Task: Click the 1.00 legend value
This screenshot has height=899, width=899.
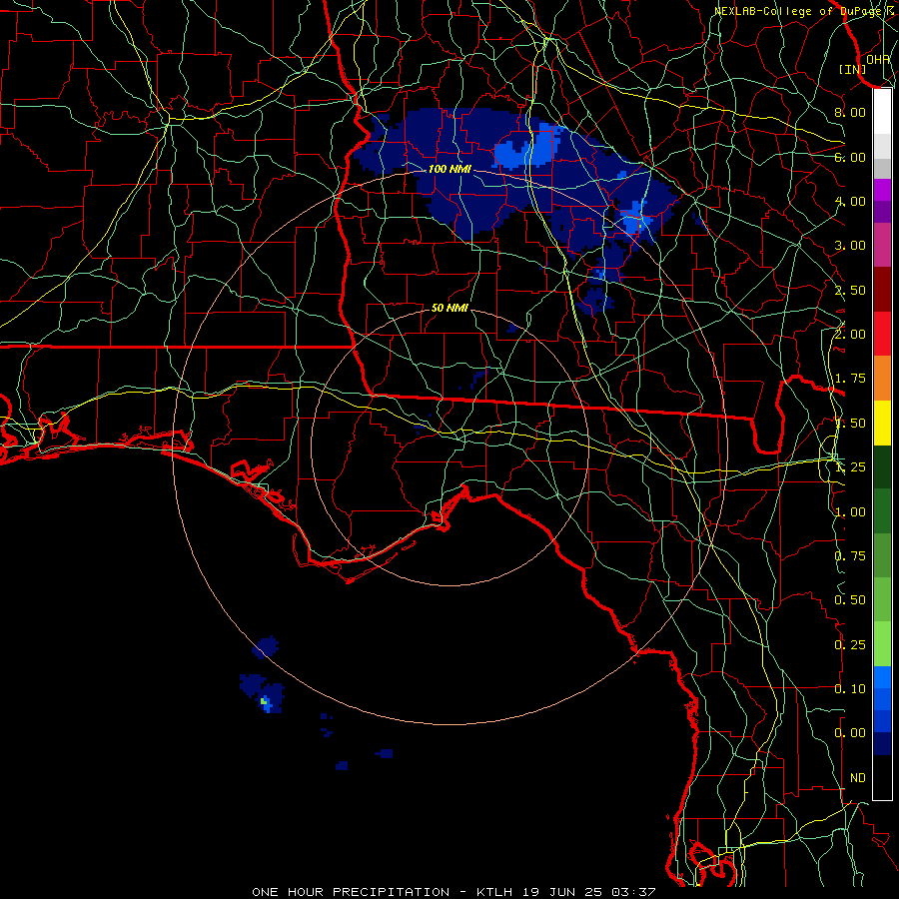Action: (850, 512)
